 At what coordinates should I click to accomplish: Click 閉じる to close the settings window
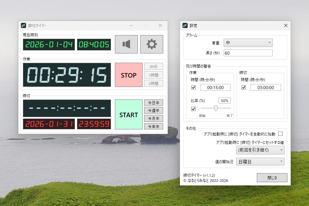pyautogui.click(x=272, y=177)
